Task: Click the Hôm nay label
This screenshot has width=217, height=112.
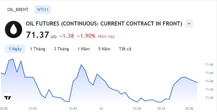Action: (106, 37)
